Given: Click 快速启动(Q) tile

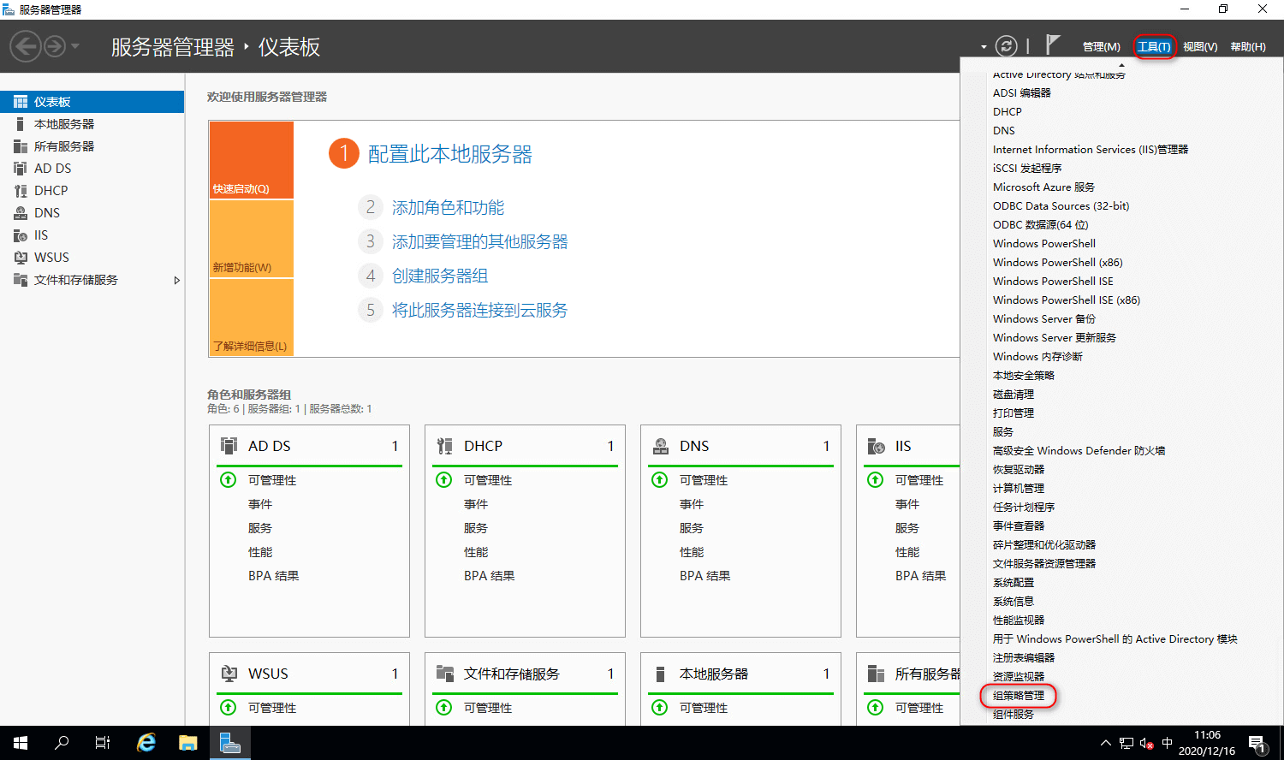Looking at the screenshot, I should tap(252, 160).
